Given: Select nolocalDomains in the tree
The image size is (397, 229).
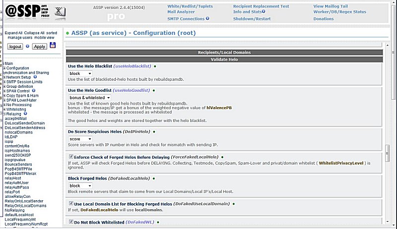Looking at the screenshot, I should coord(19,132).
